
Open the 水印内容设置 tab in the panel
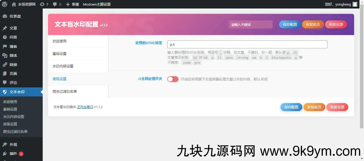pos(63,66)
